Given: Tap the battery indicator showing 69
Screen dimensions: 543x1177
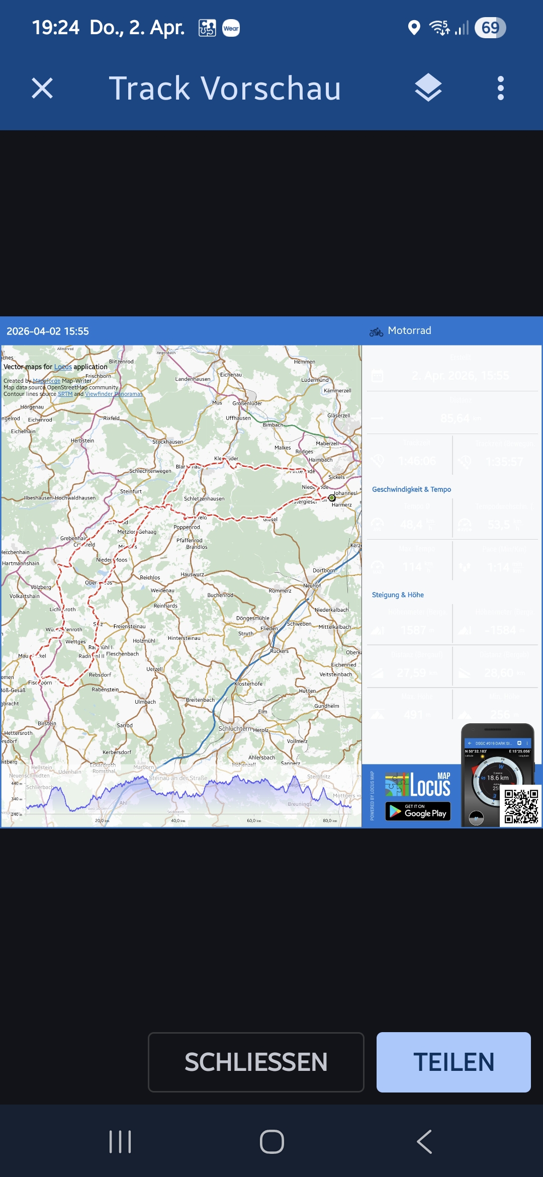Looking at the screenshot, I should pyautogui.click(x=490, y=28).
